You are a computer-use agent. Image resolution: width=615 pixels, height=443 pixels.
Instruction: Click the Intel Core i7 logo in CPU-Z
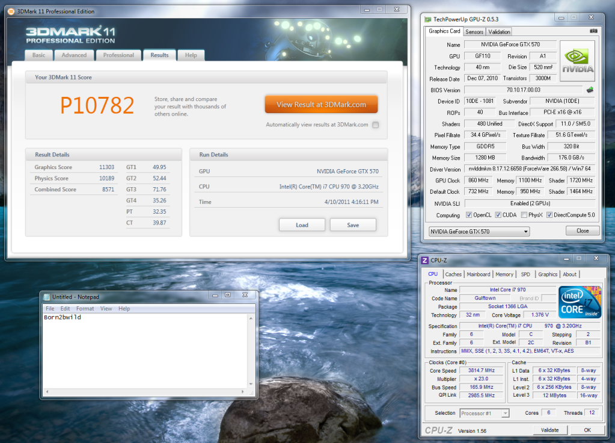point(580,302)
